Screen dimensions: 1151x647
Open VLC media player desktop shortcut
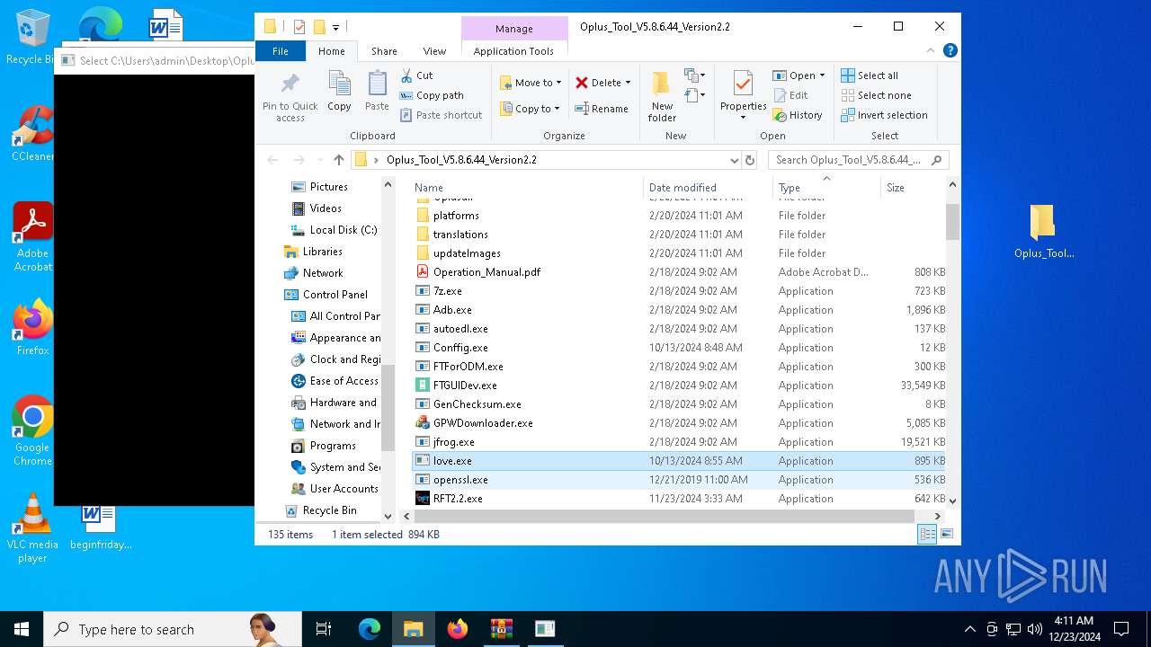[32, 528]
